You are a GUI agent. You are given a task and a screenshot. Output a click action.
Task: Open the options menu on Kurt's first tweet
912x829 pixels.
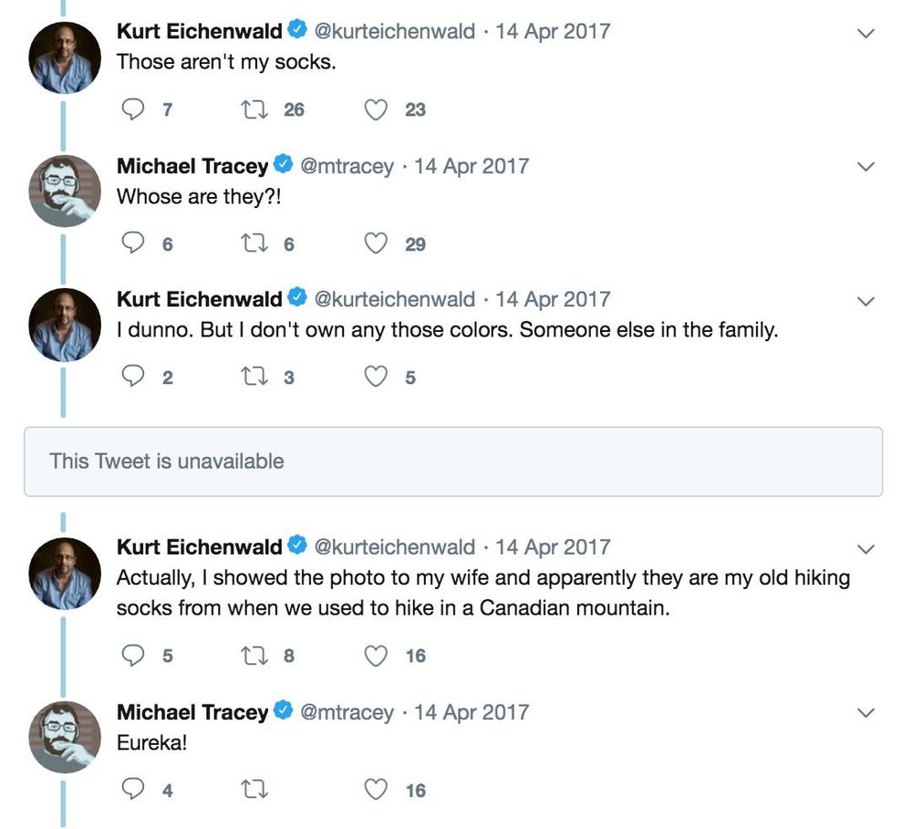pyautogui.click(x=864, y=33)
